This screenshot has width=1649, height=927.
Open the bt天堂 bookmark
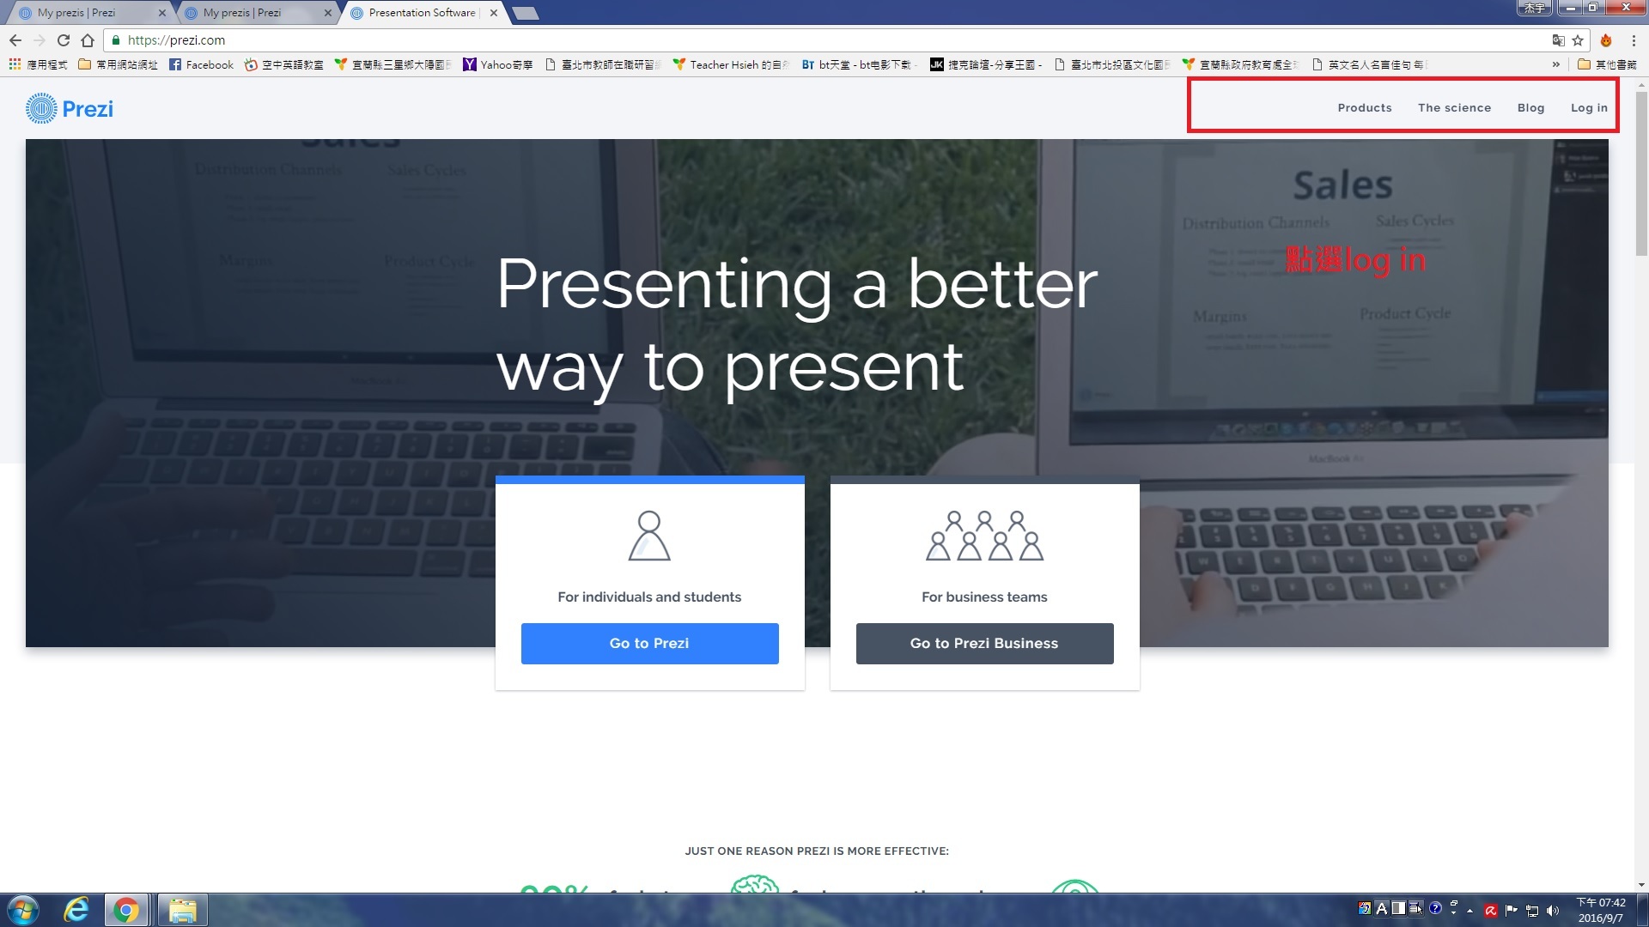coord(859,64)
